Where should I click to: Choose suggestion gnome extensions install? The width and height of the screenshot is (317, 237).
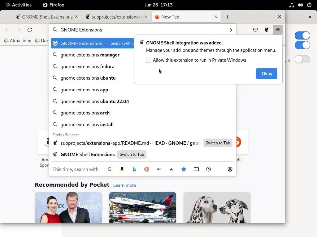click(142, 125)
